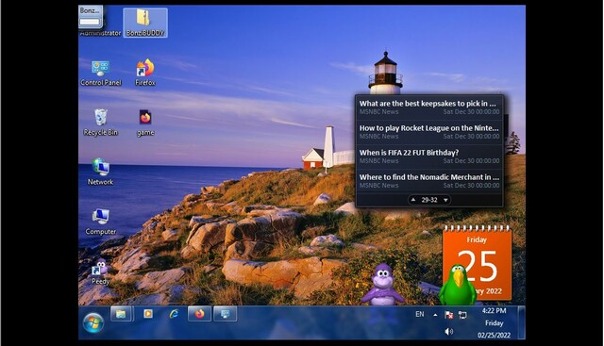Click the Show desktop taskbar strip
The image size is (604, 346).
[x=521, y=322]
